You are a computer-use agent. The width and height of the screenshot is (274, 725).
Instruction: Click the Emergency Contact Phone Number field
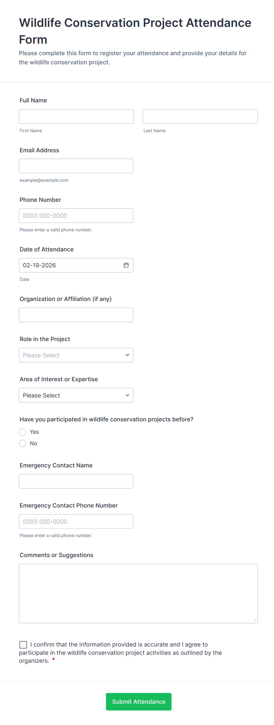click(x=76, y=521)
